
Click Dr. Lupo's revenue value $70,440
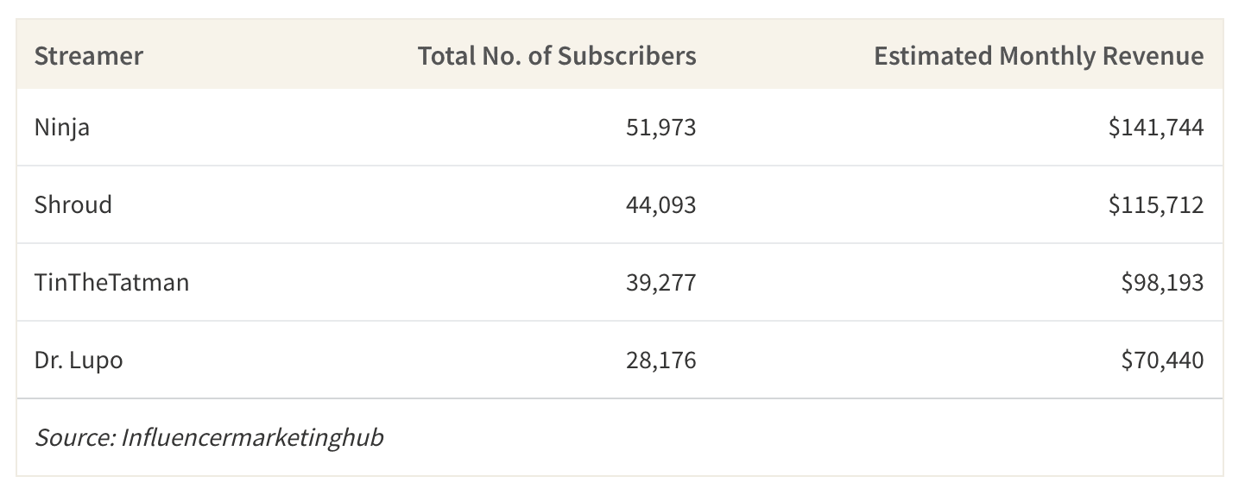[x=1162, y=360]
